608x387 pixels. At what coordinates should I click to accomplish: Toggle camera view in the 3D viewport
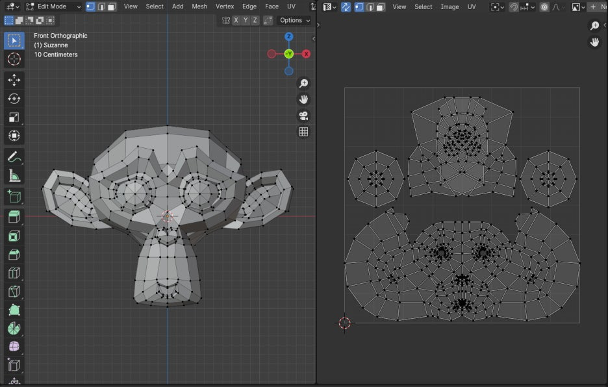303,116
